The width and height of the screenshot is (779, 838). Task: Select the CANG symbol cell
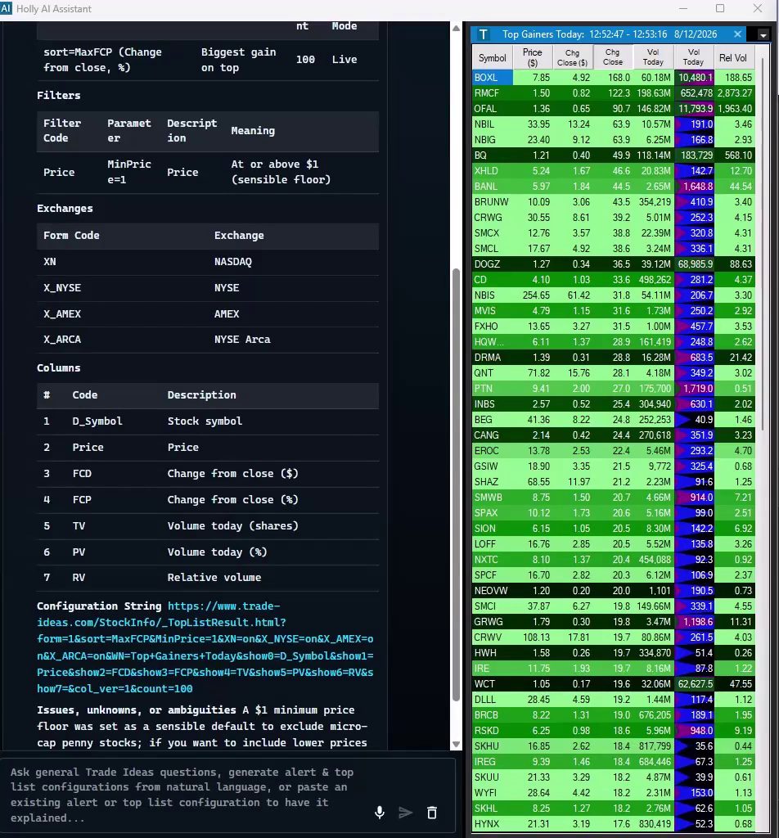(x=492, y=435)
